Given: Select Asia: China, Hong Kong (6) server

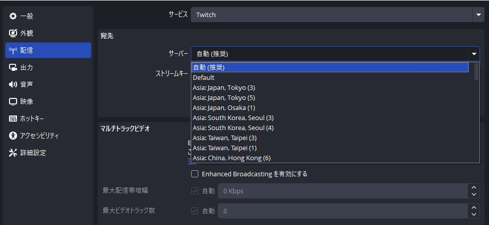Looking at the screenshot, I should coord(330,158).
